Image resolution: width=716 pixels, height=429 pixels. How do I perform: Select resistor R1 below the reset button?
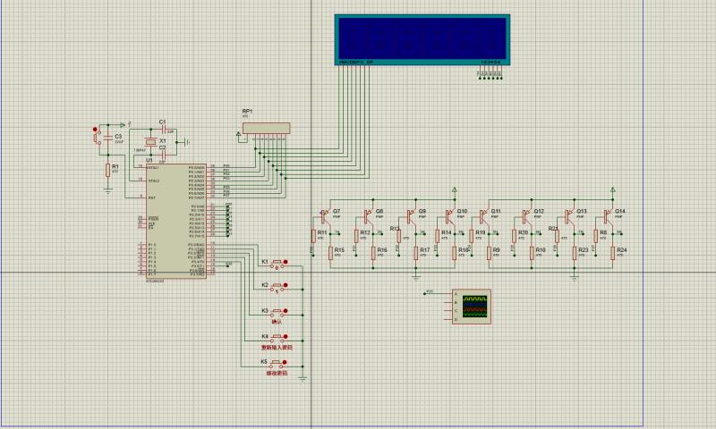[108, 170]
